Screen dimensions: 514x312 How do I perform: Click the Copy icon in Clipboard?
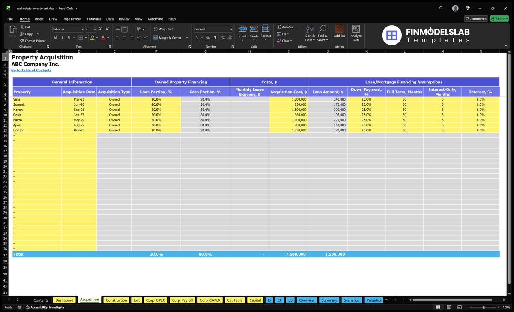pos(22,34)
